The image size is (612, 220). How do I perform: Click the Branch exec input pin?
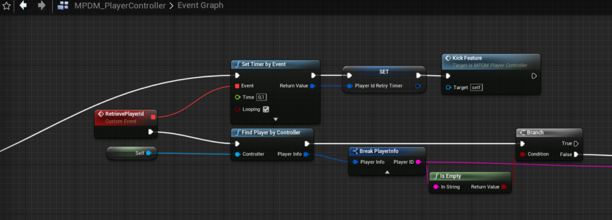(522, 143)
